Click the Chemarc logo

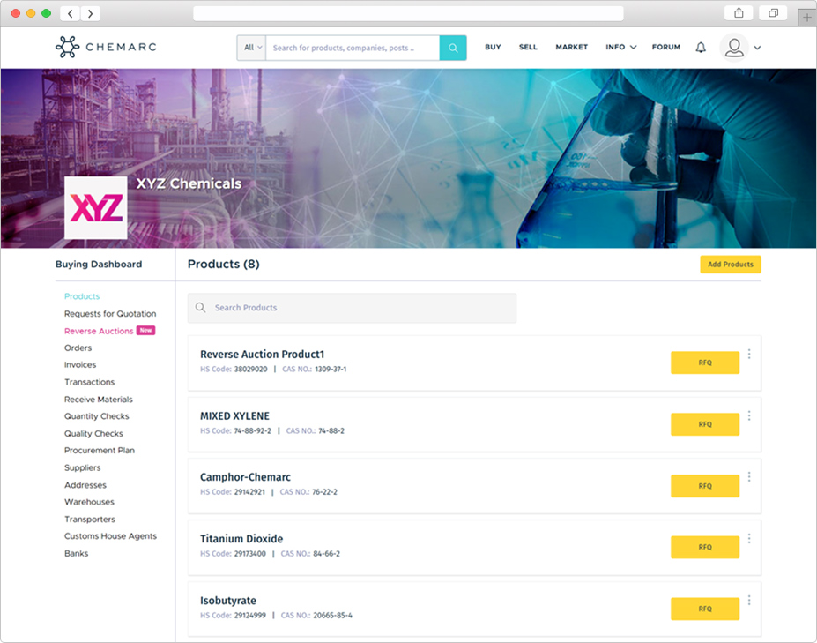[x=106, y=47]
